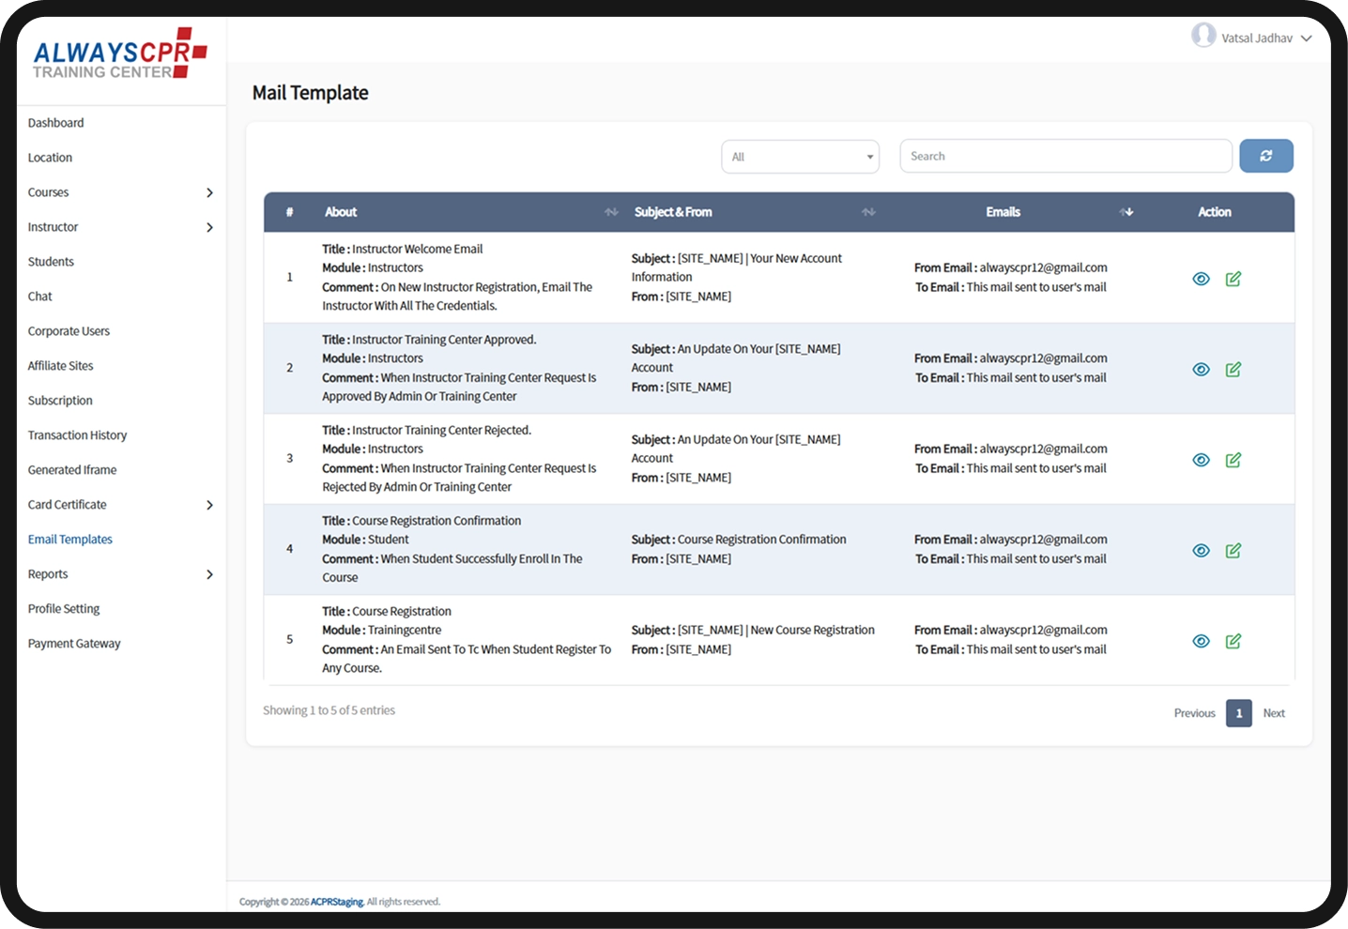Click '[SITE_NAME] | New Course Registration' subject
This screenshot has height=929, width=1348.
point(776,630)
